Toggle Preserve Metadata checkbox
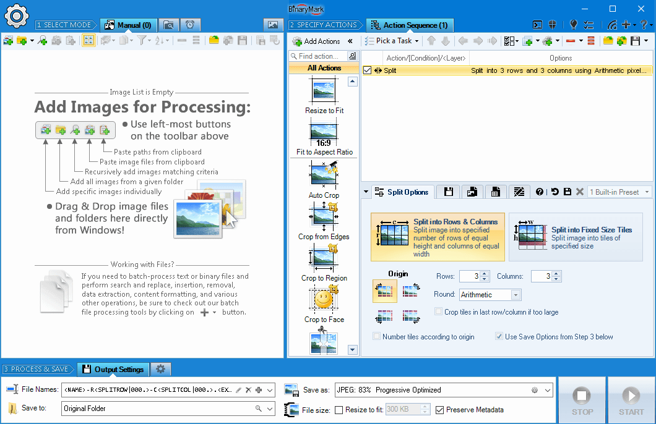656x424 pixels. tap(439, 410)
